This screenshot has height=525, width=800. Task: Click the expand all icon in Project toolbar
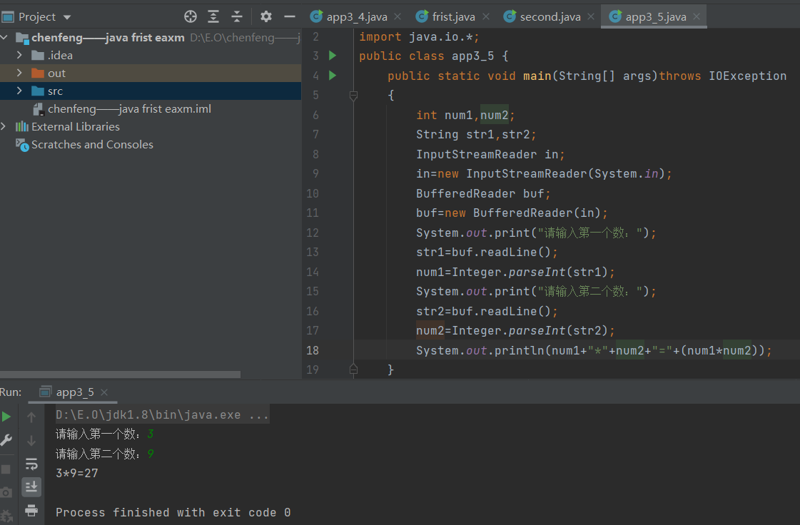pos(213,17)
